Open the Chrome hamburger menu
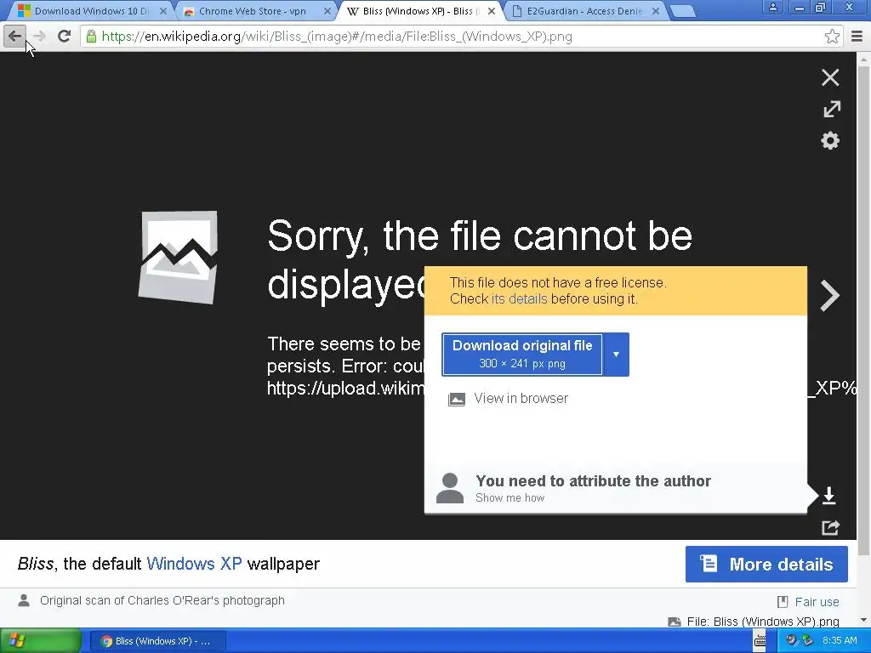 click(857, 37)
